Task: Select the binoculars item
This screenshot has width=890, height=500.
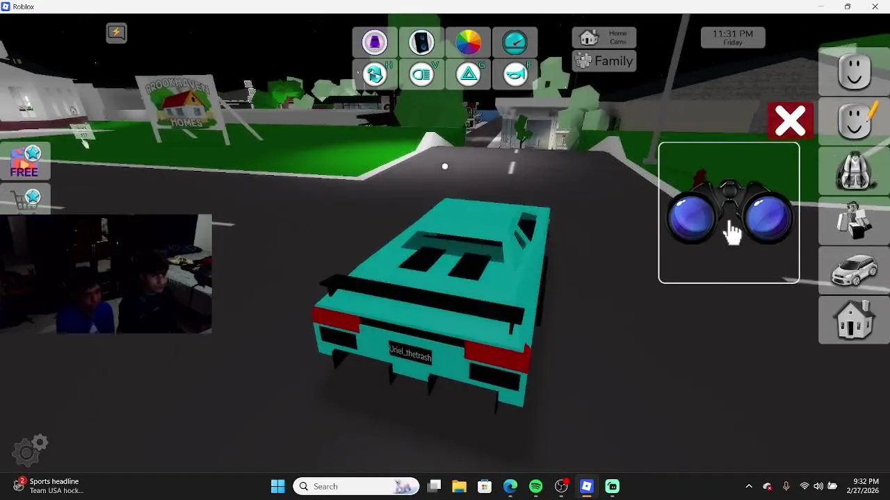Action: [729, 213]
